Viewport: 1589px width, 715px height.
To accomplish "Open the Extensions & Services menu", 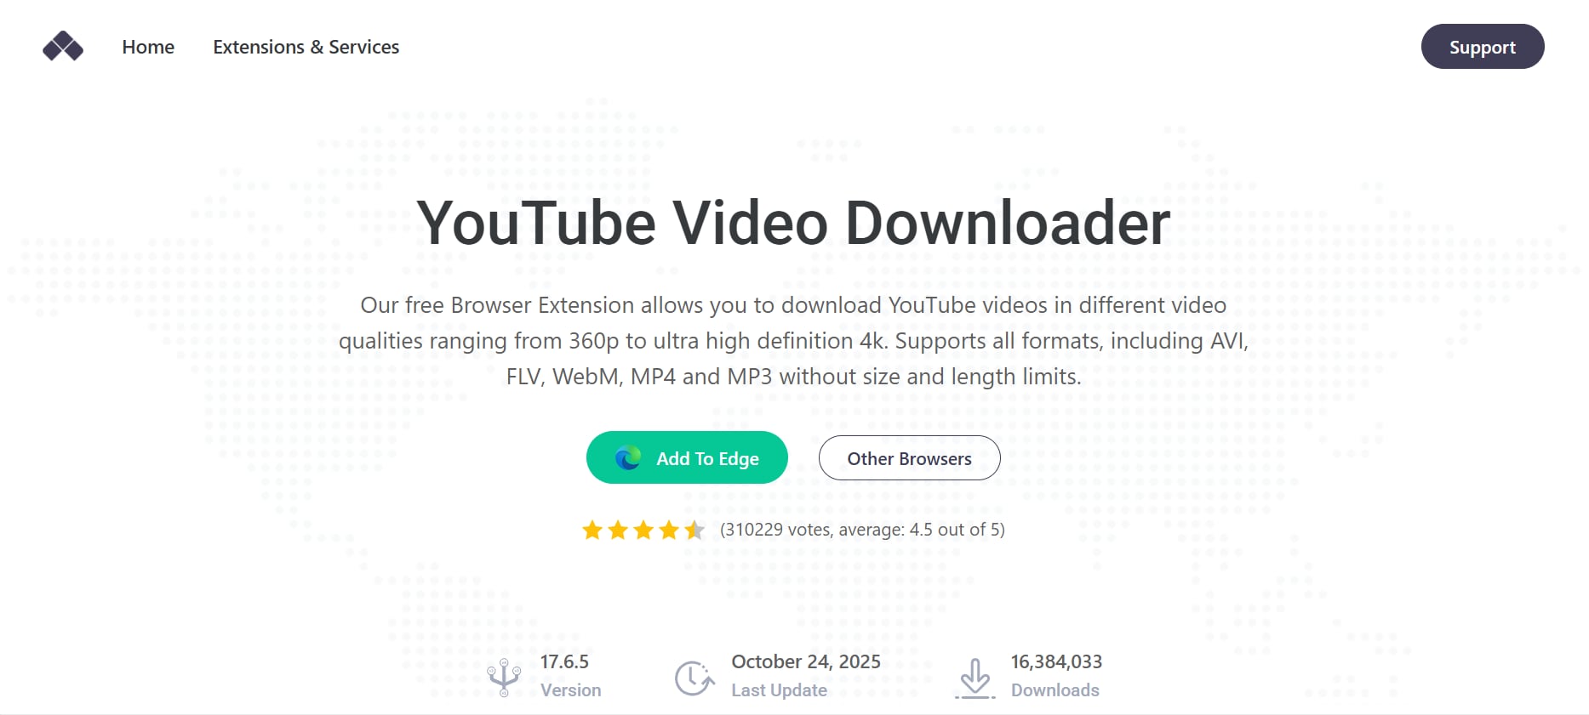I will [x=306, y=47].
